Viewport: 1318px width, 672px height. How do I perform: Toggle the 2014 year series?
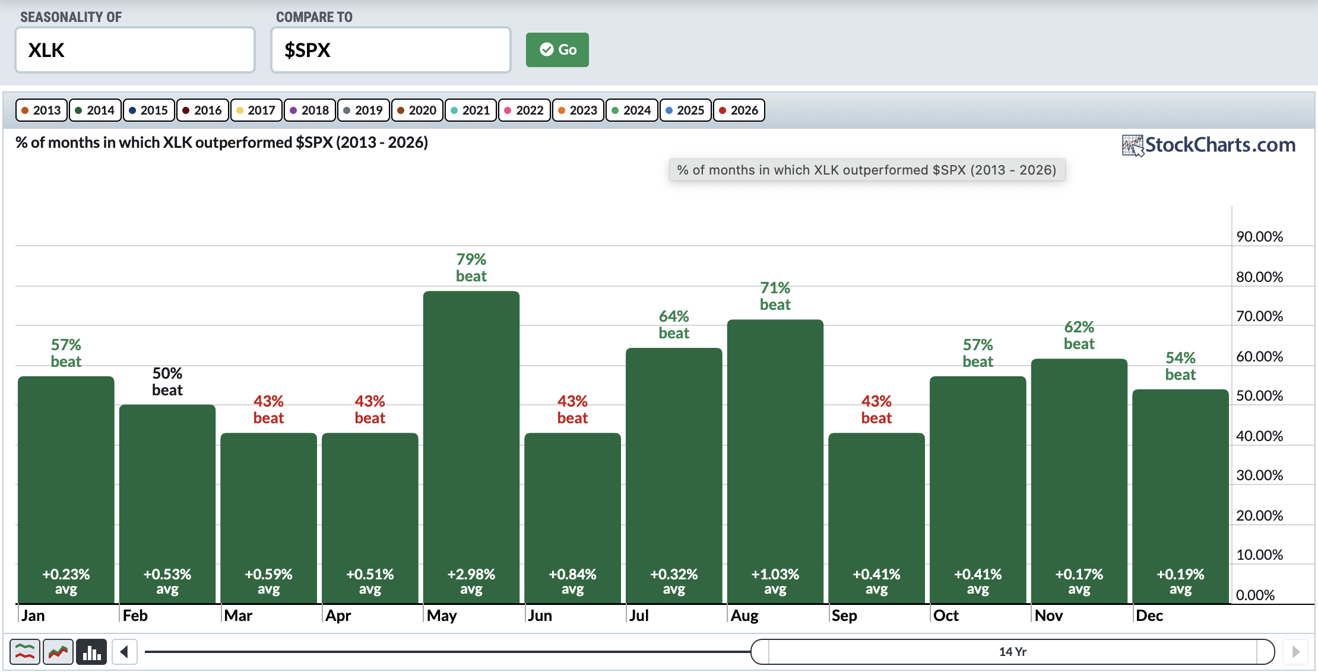tap(95, 110)
